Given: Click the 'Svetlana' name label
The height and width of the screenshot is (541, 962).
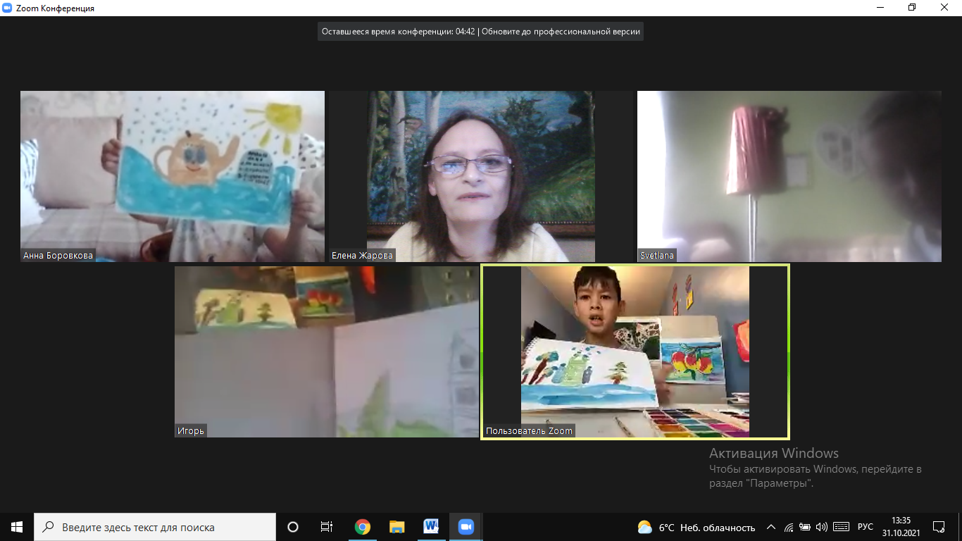Looking at the screenshot, I should (656, 256).
